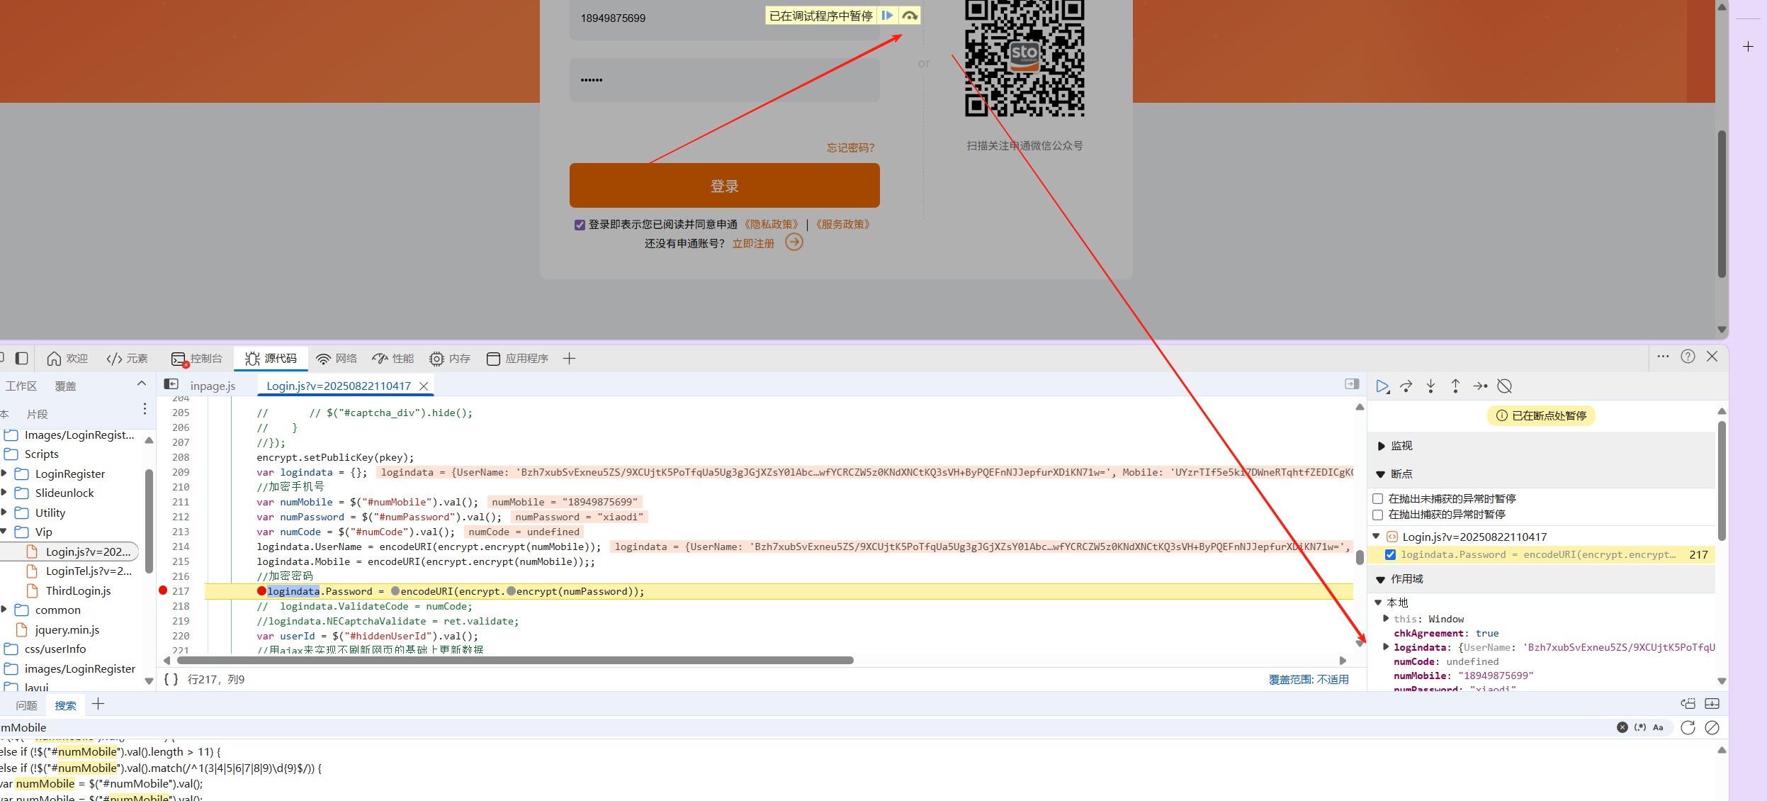The width and height of the screenshot is (1767, 801).
Task: Click the orange 登录 login button
Action: click(x=724, y=186)
